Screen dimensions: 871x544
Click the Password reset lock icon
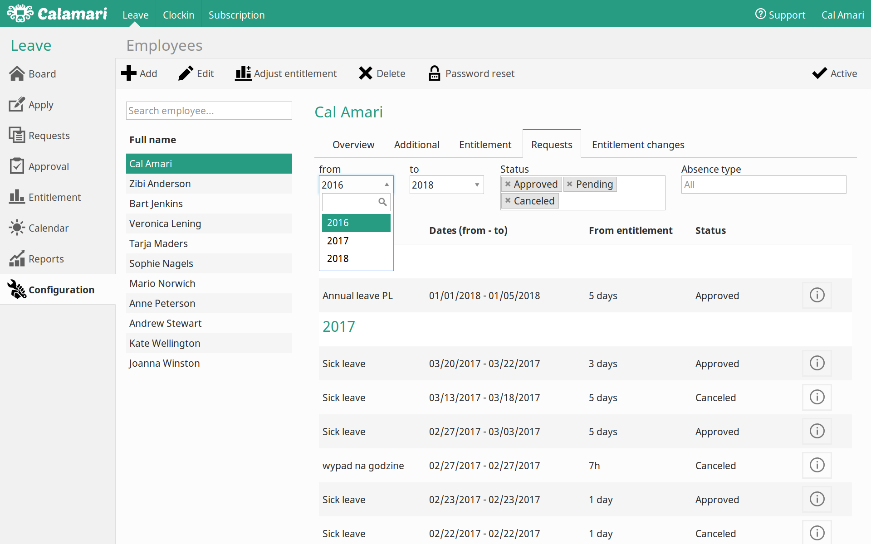434,73
